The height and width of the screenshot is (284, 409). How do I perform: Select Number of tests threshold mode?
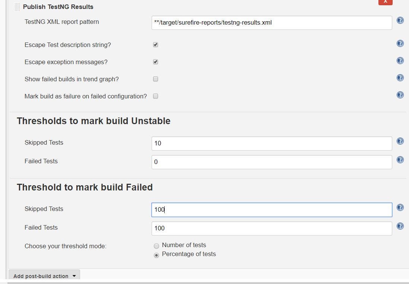156,246
